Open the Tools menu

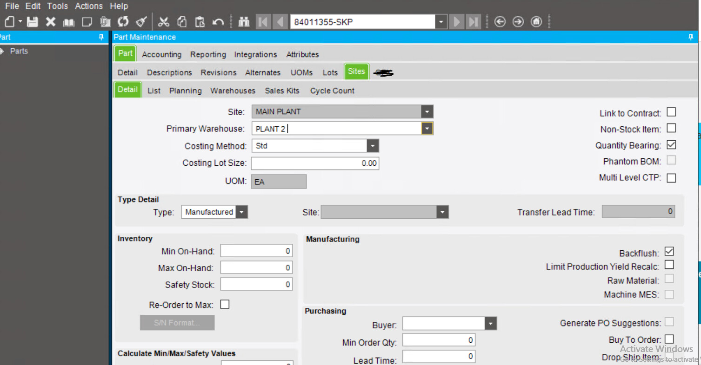[x=57, y=6]
